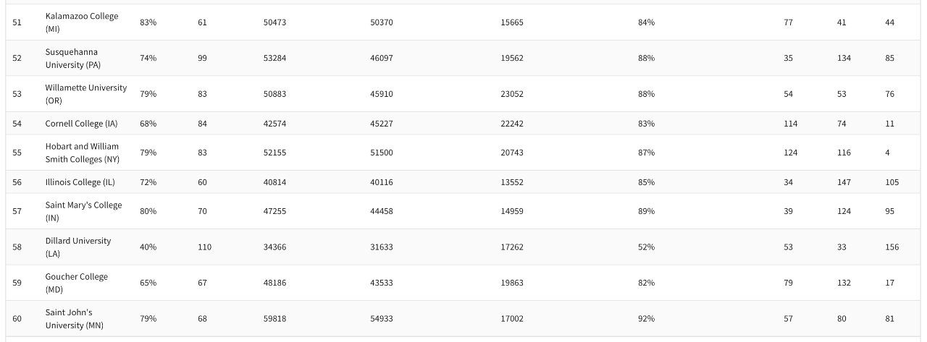Select the 50473 value for Kalamazoo
927x342 pixels.
pos(274,22)
